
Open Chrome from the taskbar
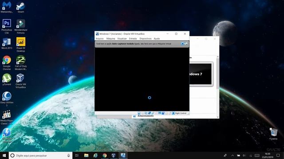click(105, 155)
